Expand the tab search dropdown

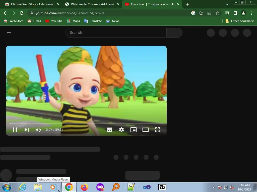[227, 4]
